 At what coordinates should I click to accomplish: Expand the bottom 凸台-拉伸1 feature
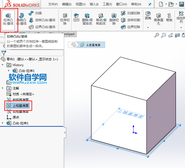pyautogui.click(x=2, y=123)
